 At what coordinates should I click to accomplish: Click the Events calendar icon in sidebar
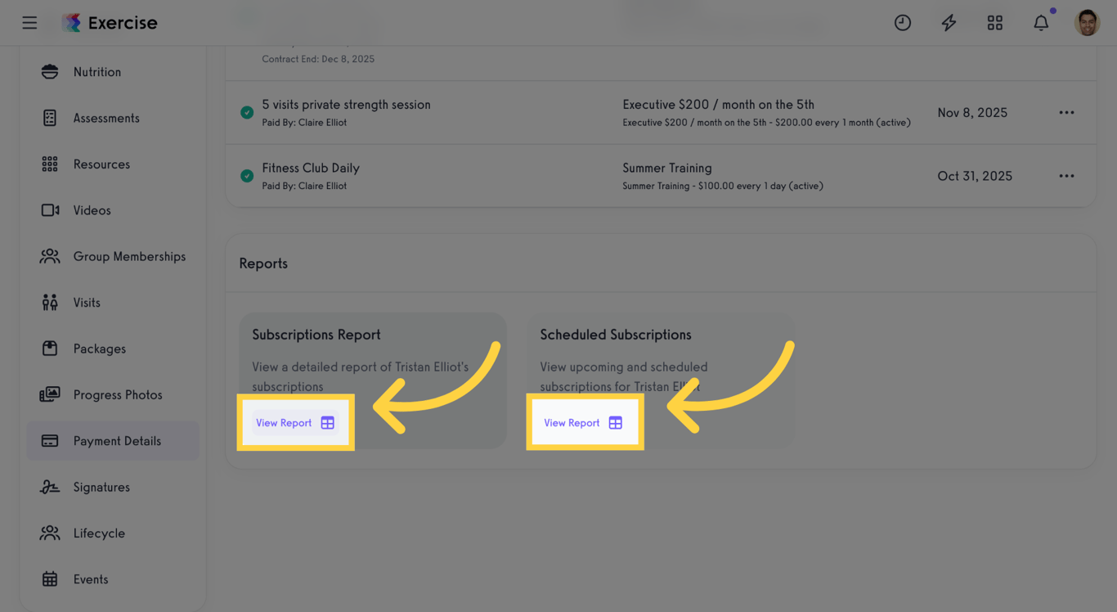pyautogui.click(x=50, y=579)
